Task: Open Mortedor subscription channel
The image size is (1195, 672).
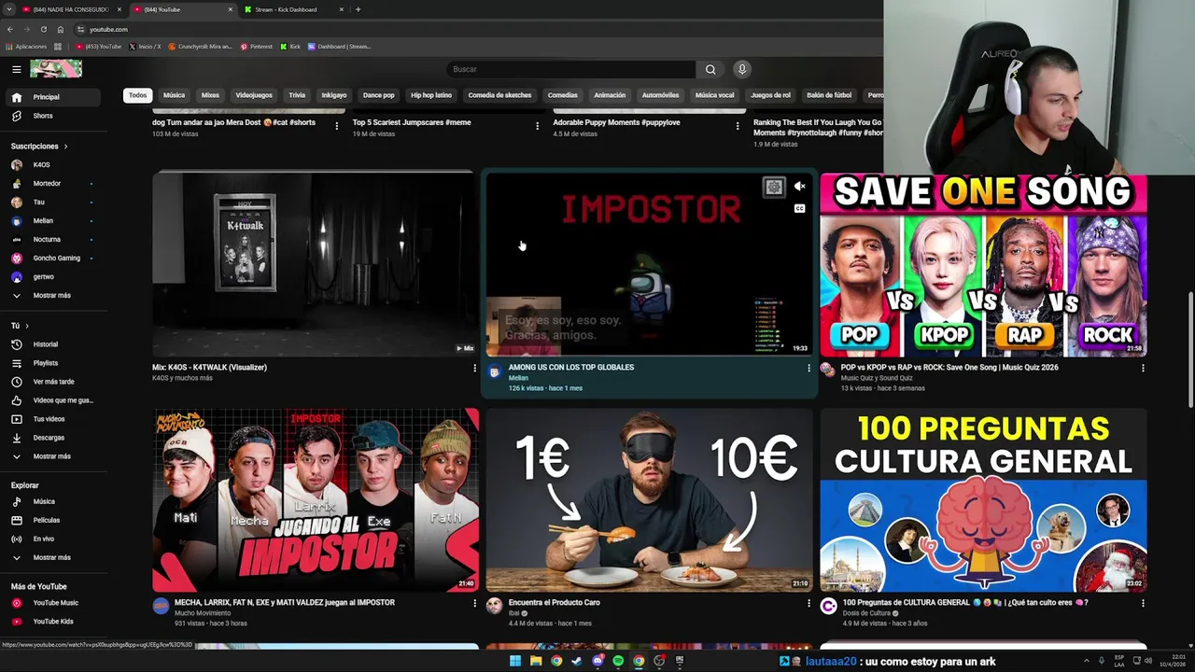Action: tap(54, 184)
